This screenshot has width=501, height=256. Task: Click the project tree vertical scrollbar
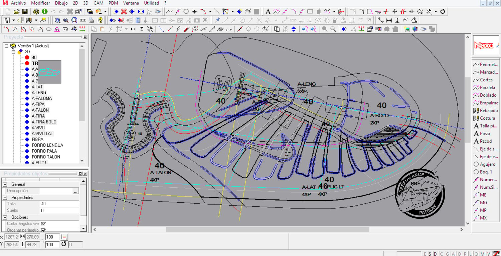coord(82,85)
